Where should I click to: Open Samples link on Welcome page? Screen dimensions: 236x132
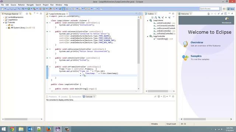tap(196, 56)
